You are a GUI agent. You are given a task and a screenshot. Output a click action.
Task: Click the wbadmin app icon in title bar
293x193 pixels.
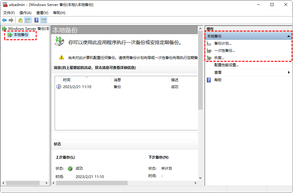(x=5, y=4)
